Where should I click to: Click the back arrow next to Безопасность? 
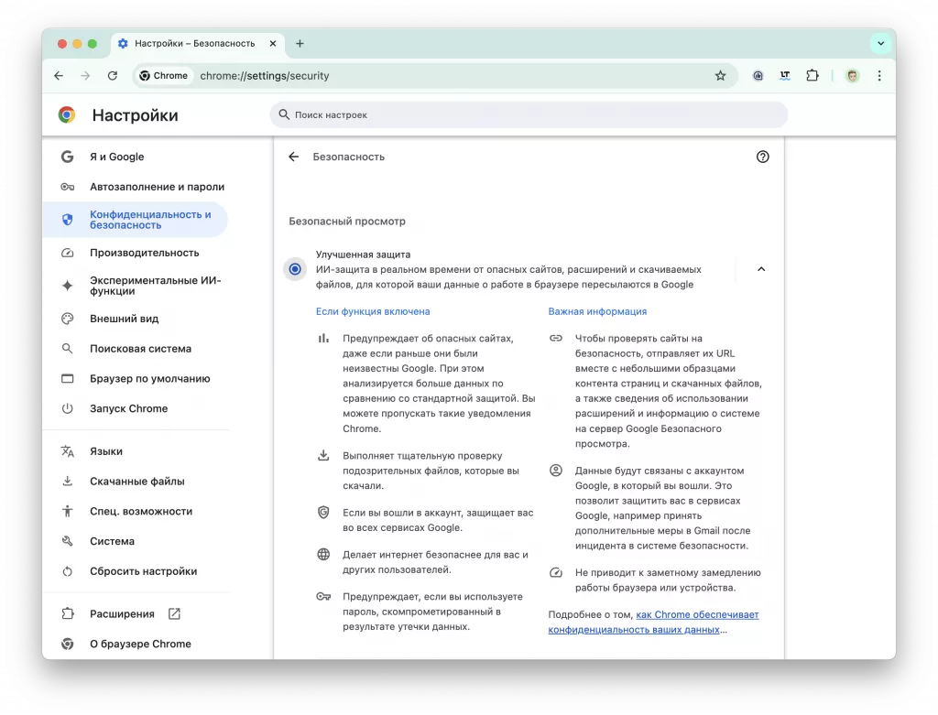[x=294, y=157]
